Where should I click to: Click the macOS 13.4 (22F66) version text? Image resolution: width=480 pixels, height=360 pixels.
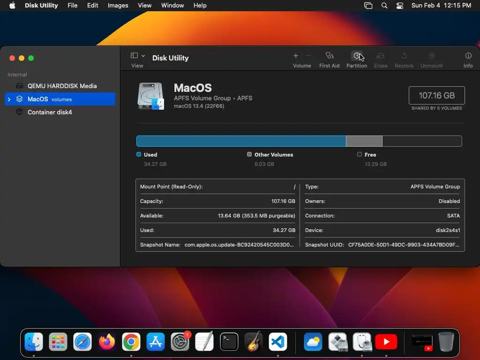click(199, 106)
